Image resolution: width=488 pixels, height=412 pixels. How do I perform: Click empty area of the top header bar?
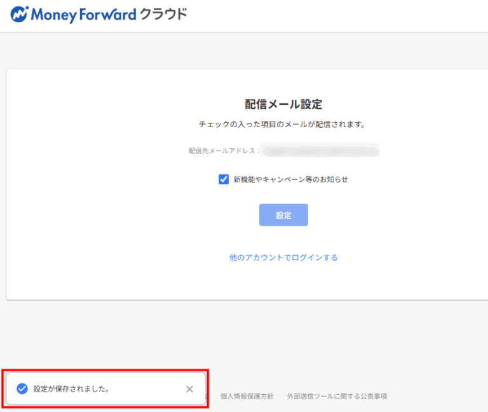pyautogui.click(x=349, y=16)
